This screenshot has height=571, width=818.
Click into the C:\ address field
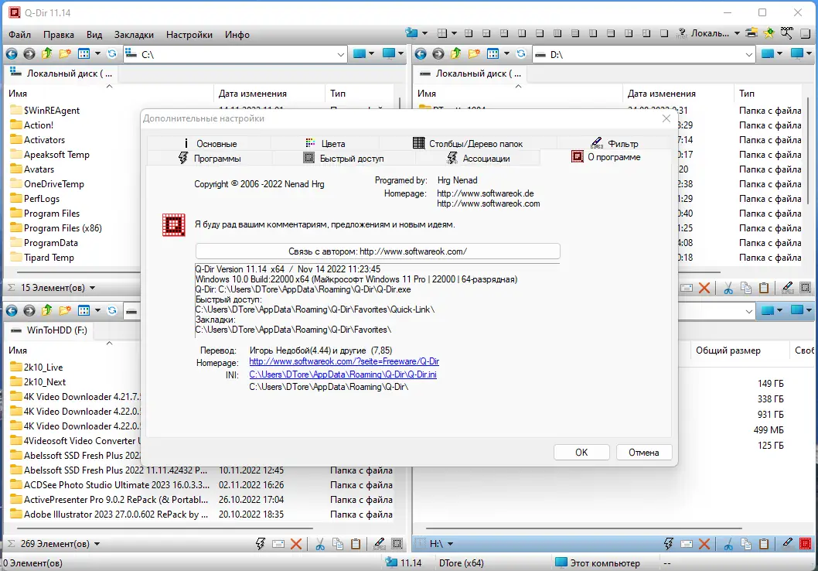click(x=235, y=54)
